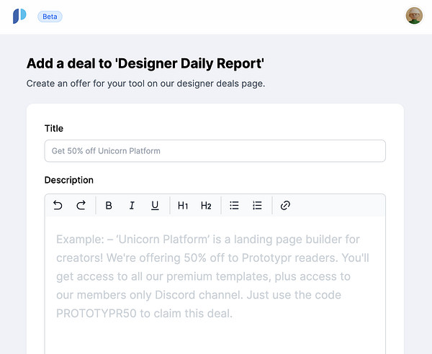The width and height of the screenshot is (432, 354).
Task: Insert a bulleted list
Action: pyautogui.click(x=234, y=205)
